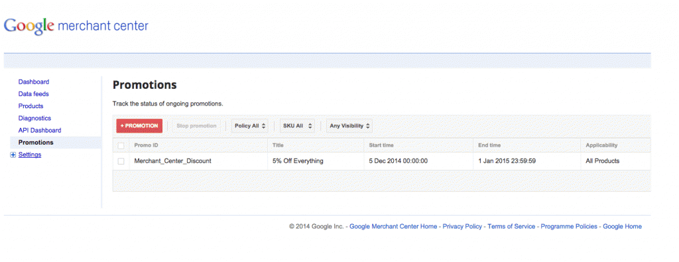The width and height of the screenshot is (679, 262).
Task: Click the Google Merchant Center logo
Action: [76, 26]
